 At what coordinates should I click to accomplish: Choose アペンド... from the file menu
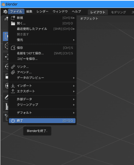coord(42,72)
